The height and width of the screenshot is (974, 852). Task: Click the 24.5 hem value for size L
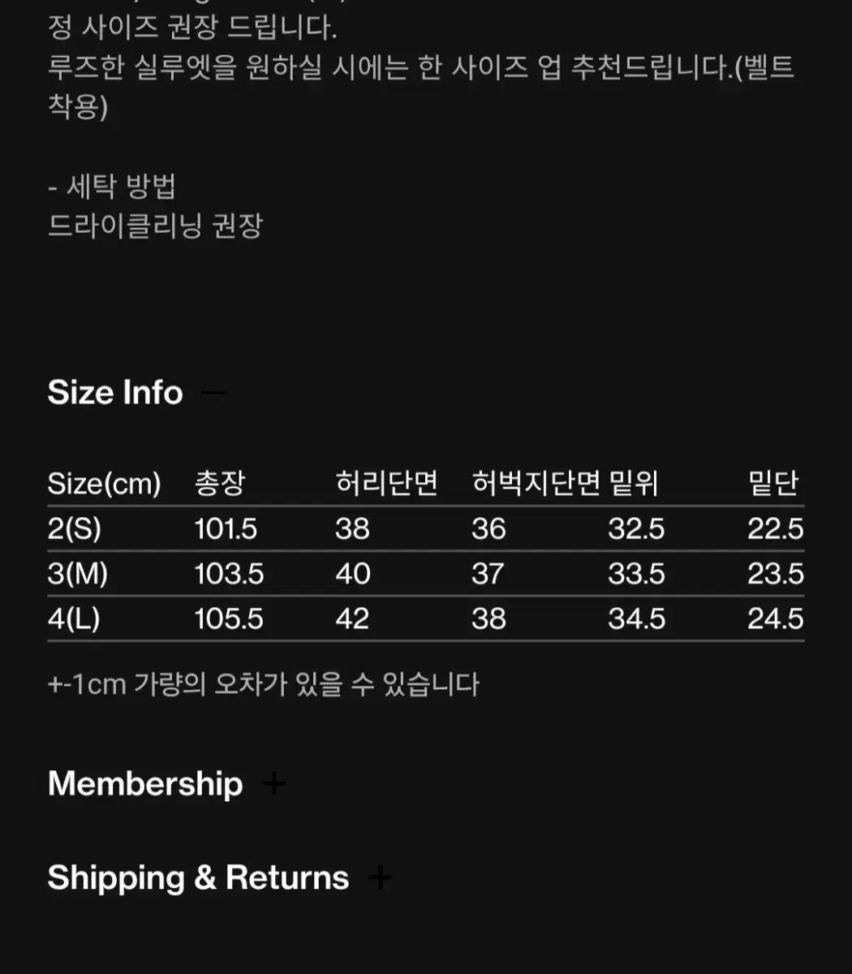[775, 618]
